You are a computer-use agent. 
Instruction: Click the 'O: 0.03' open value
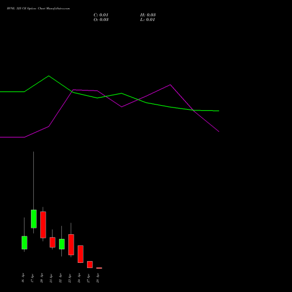(x=101, y=20)
